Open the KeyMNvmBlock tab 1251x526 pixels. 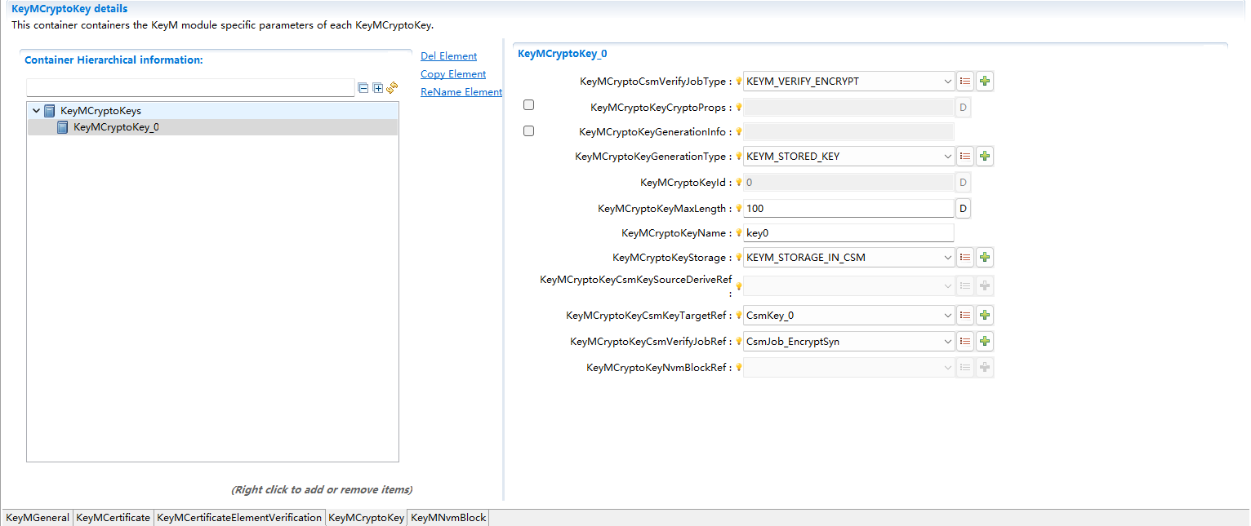click(x=448, y=518)
